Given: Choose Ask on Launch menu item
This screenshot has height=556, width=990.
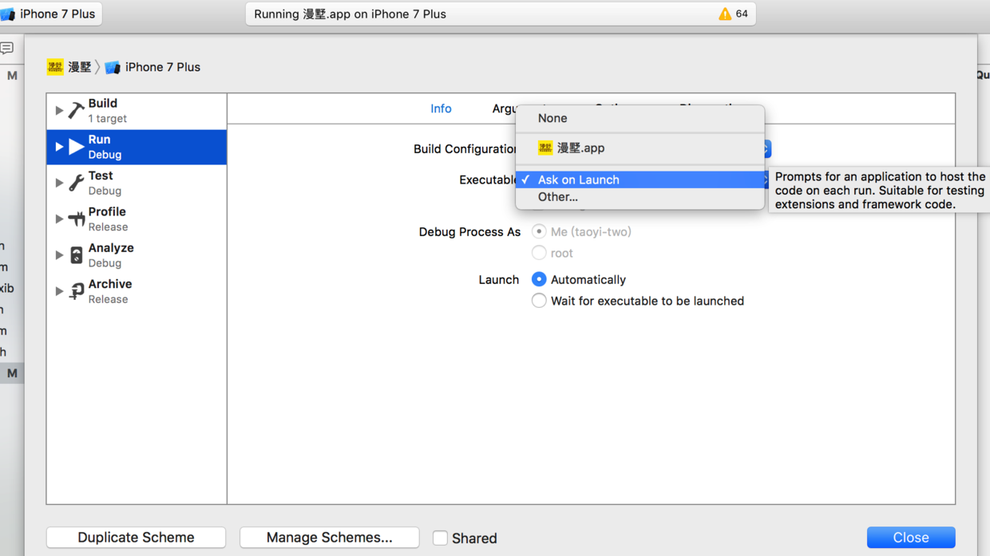Looking at the screenshot, I should [640, 179].
